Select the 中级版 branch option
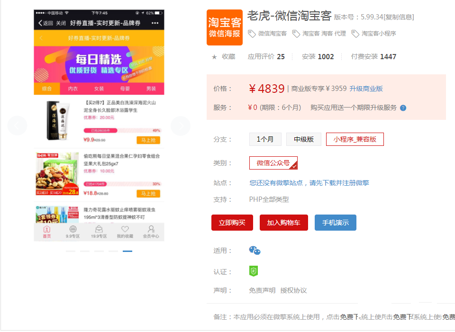 coord(304,139)
